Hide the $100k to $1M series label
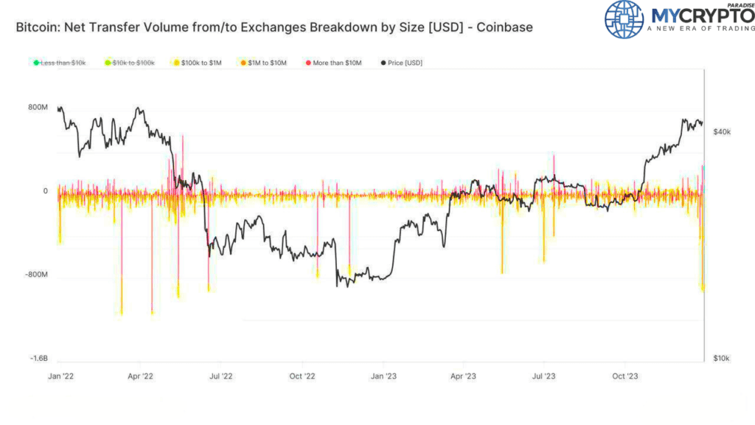755x425 pixels. (x=201, y=63)
